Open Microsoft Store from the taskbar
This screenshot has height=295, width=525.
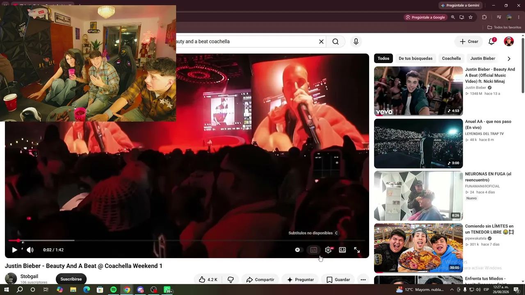point(100,290)
